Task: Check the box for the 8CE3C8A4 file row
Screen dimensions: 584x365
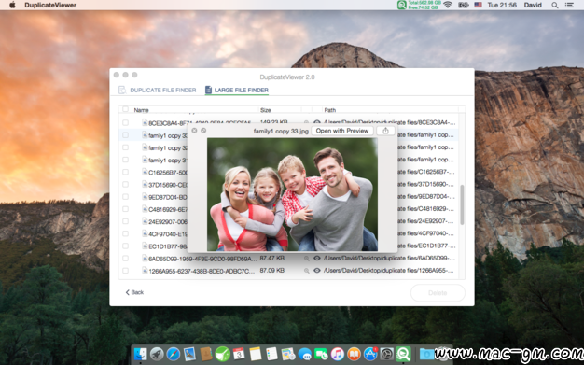Action: pos(126,122)
